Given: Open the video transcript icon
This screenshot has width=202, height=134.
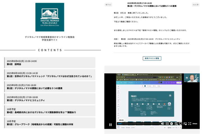Looking at the screenshot, I should 176,124.
